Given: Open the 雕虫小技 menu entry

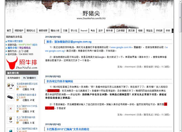Looking at the screenshot, I should point(55,30).
